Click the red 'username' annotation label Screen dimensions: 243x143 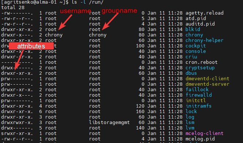tap(75, 11)
